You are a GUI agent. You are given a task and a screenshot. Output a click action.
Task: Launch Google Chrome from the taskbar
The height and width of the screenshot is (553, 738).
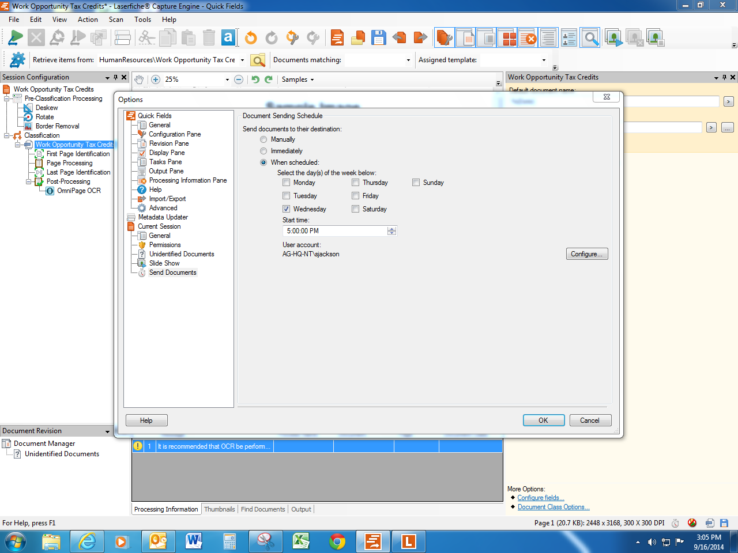point(337,541)
